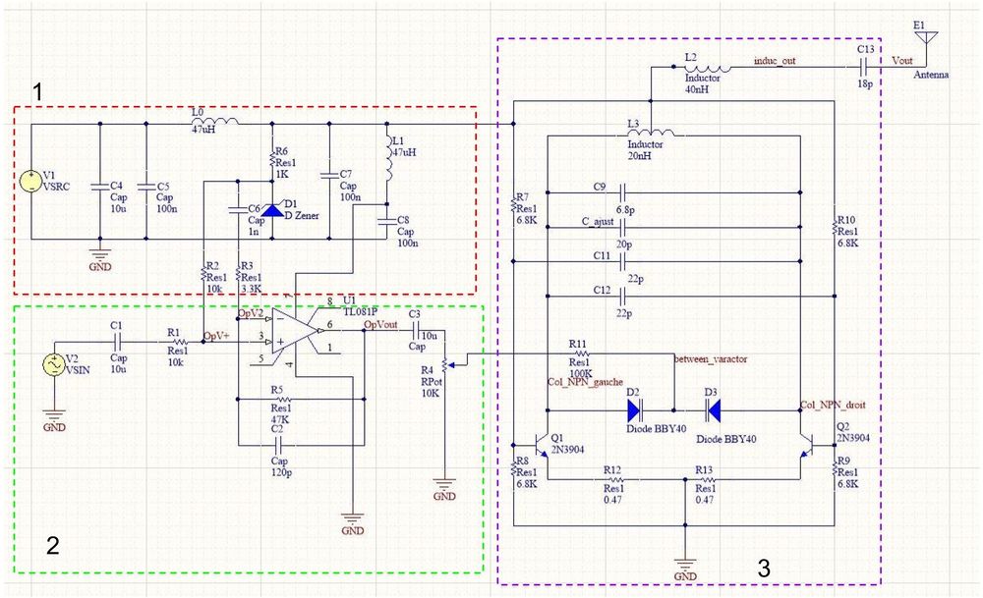Click the R4 RPot potentiometer symbol
This screenshot has height=598, width=983.
pos(445,364)
